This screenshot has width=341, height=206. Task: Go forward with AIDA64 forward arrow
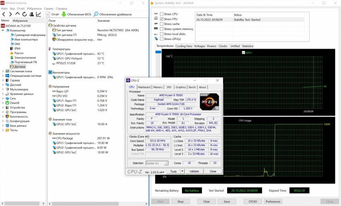[10, 14]
